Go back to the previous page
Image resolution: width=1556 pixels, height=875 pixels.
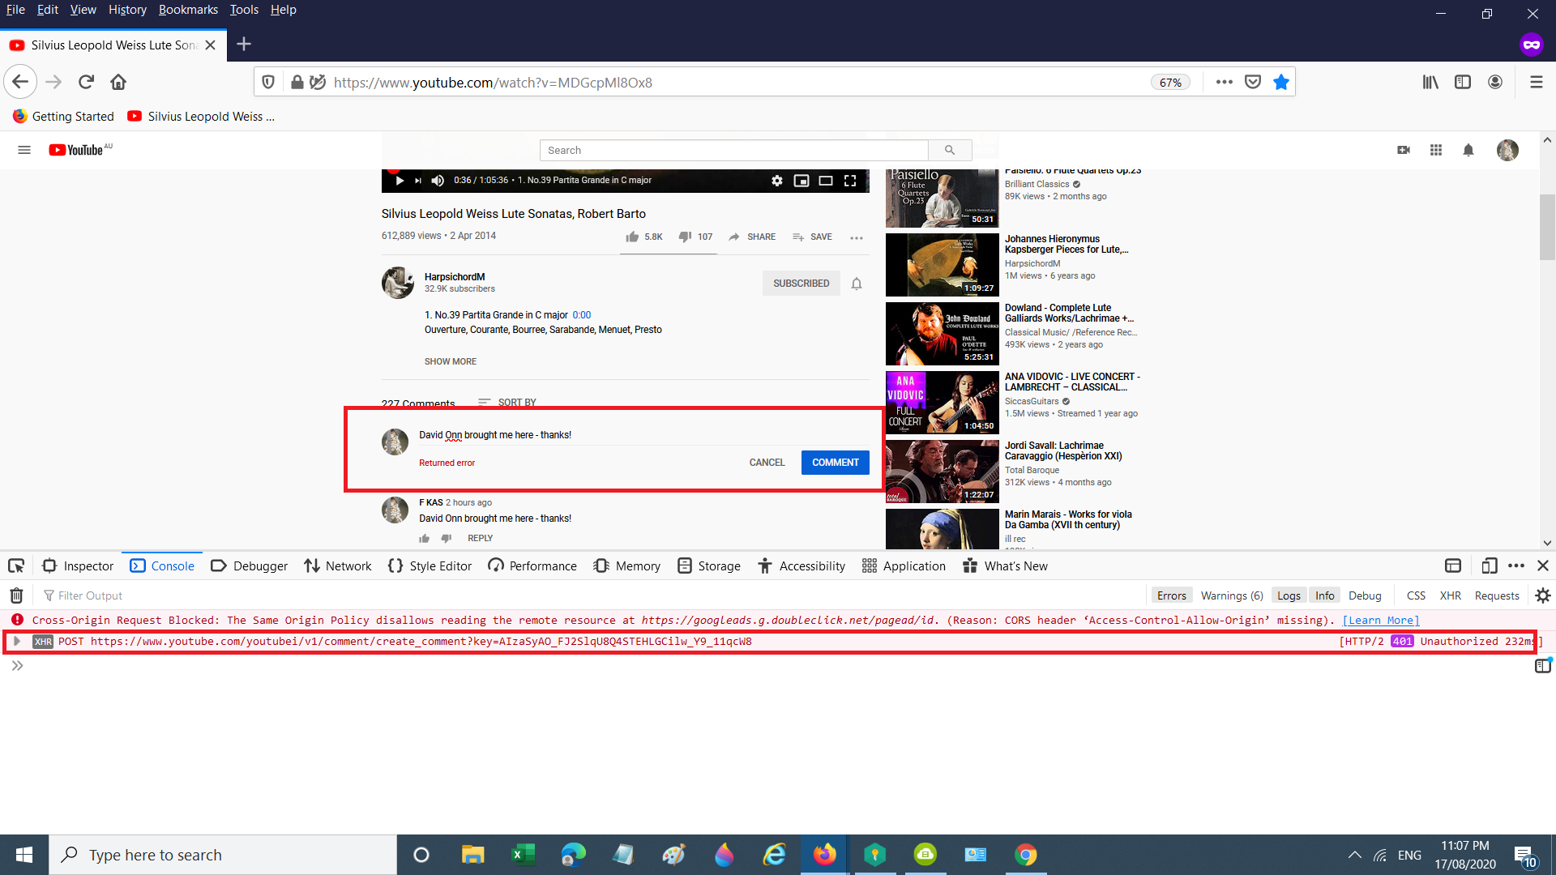[x=21, y=82]
